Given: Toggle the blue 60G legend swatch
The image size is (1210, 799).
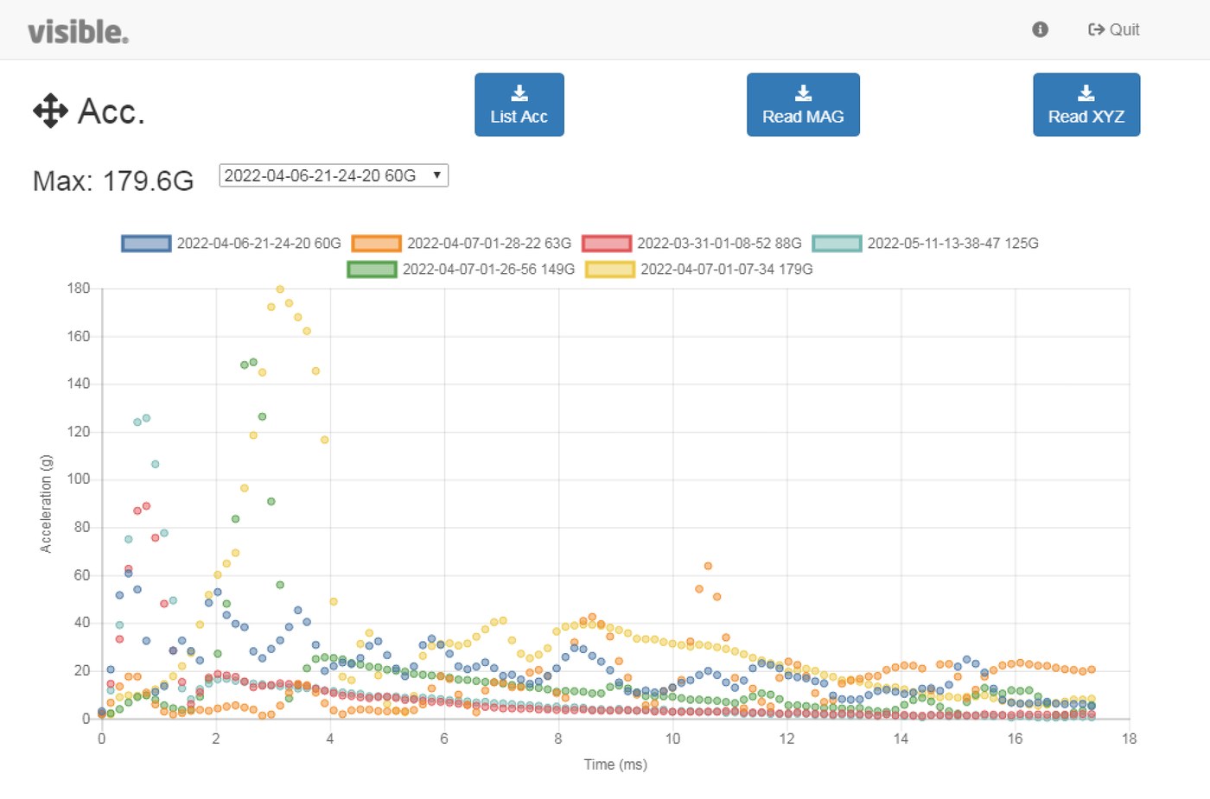Looking at the screenshot, I should pyautogui.click(x=146, y=244).
